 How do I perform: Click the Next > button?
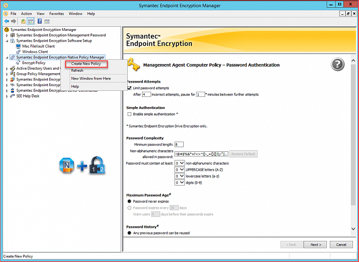click(316, 245)
